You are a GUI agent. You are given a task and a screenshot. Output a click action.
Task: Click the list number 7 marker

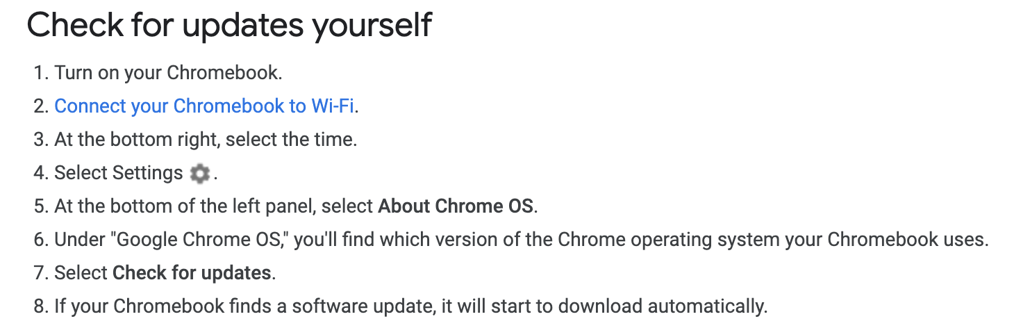[x=40, y=273]
